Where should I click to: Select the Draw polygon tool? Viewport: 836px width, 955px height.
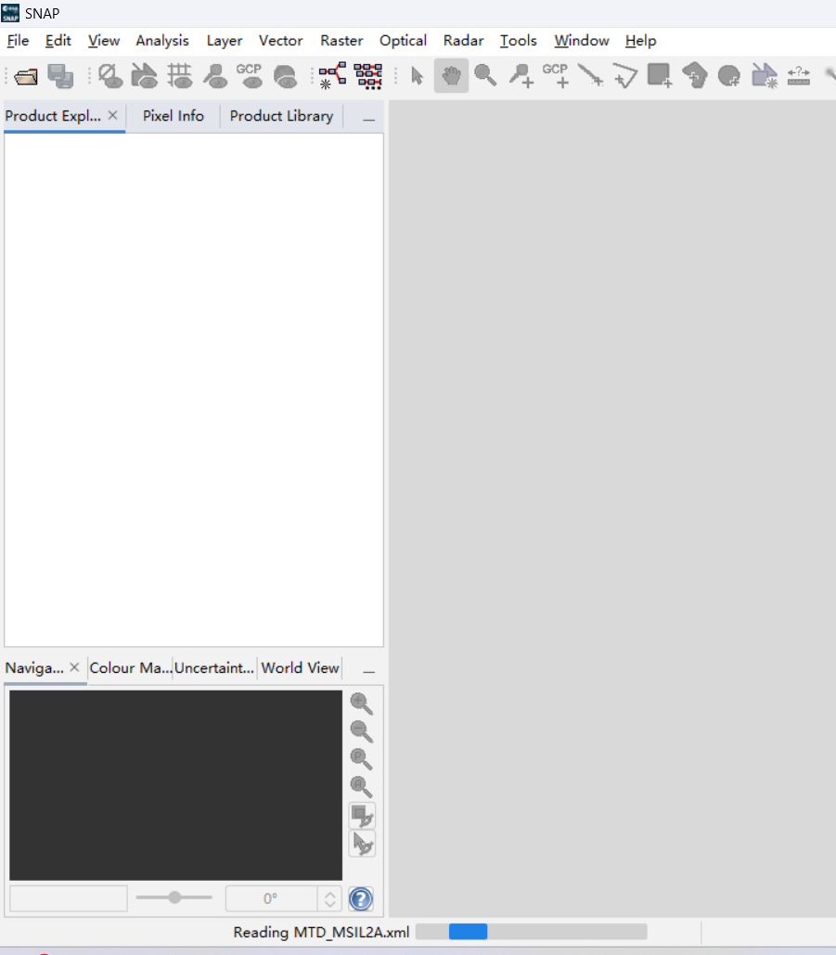(624, 76)
